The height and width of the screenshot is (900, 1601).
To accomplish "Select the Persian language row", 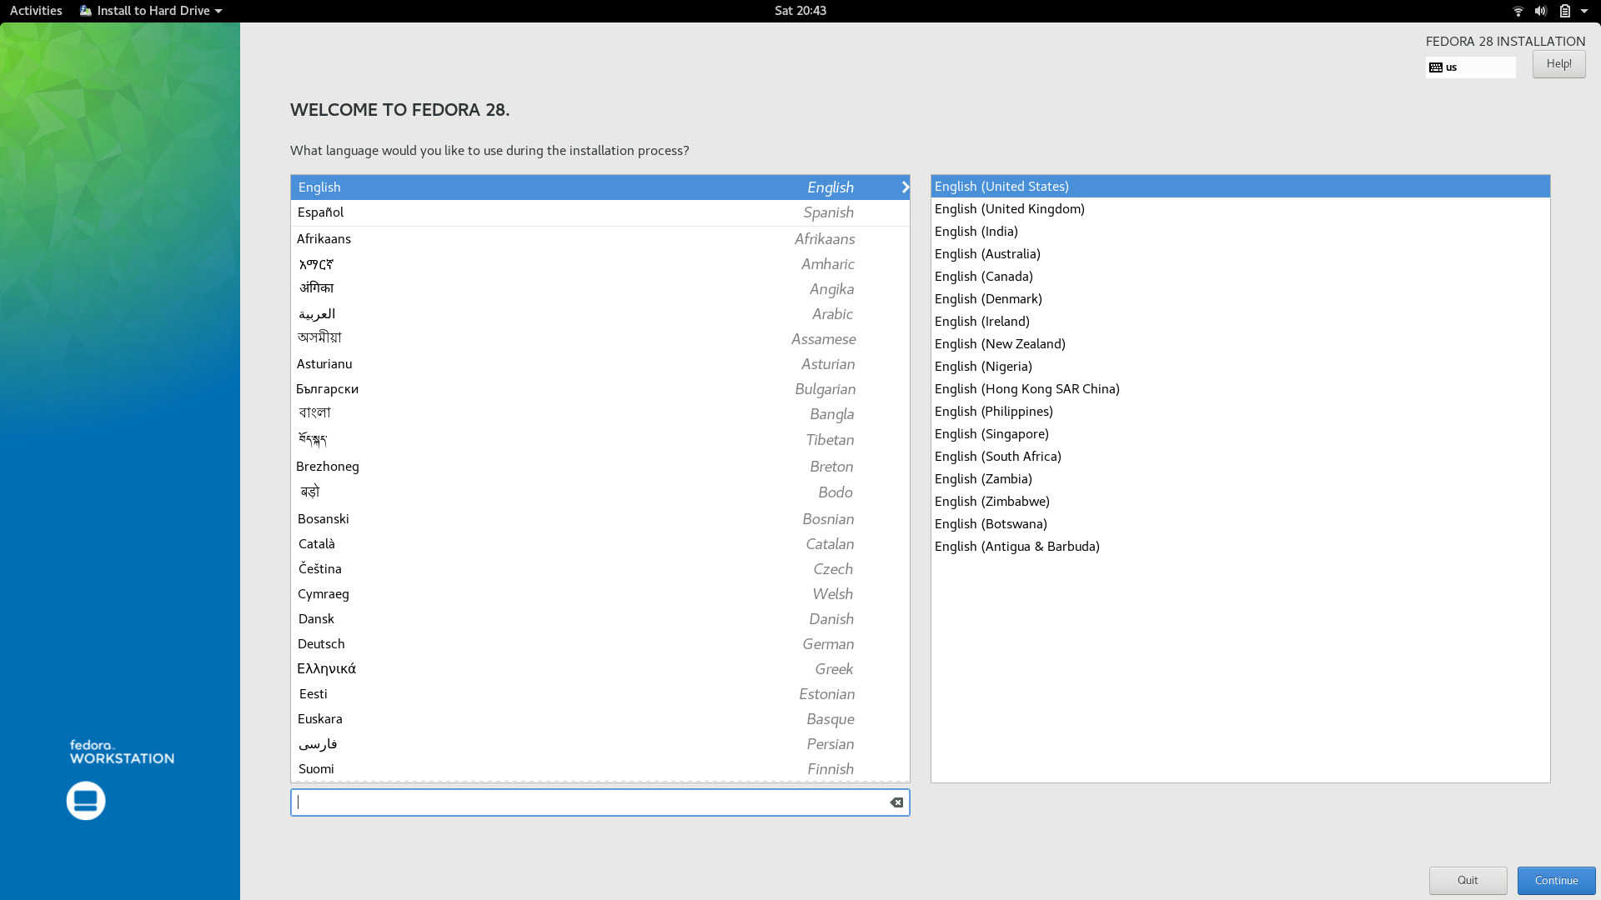I will 600,744.
